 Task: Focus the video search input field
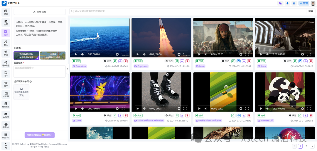(188, 11)
